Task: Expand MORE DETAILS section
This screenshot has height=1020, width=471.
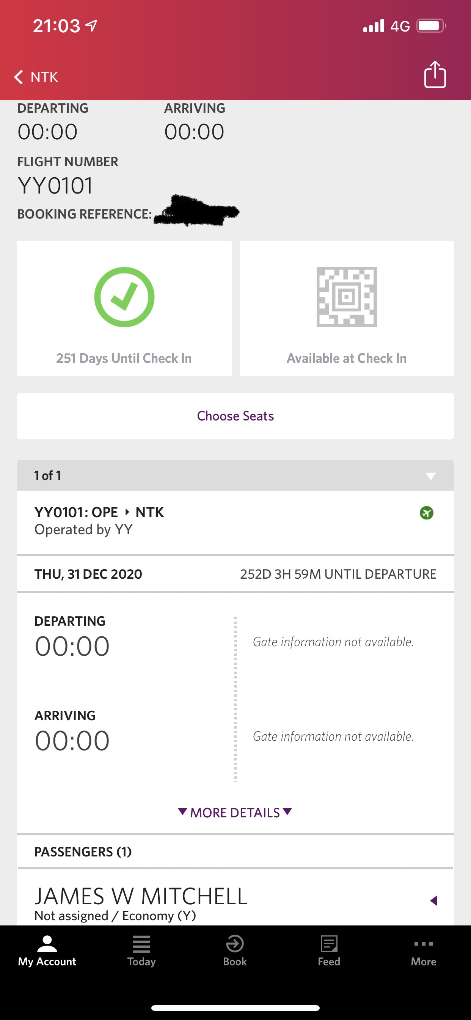Action: 235,812
